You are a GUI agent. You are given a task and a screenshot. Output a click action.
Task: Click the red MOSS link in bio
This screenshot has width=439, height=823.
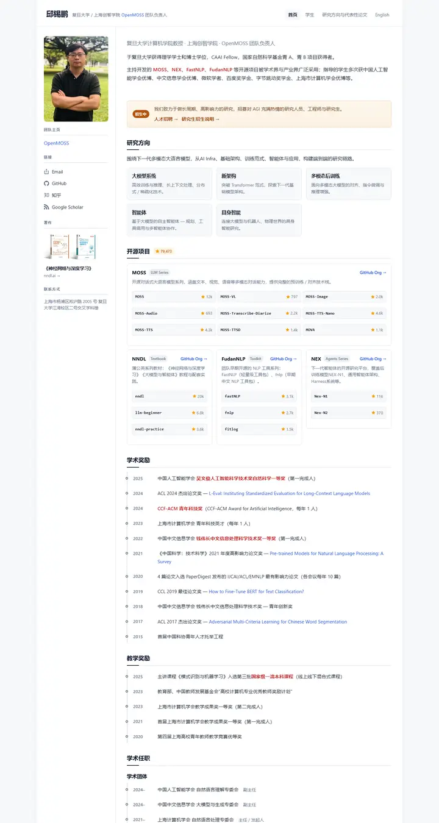[160, 69]
